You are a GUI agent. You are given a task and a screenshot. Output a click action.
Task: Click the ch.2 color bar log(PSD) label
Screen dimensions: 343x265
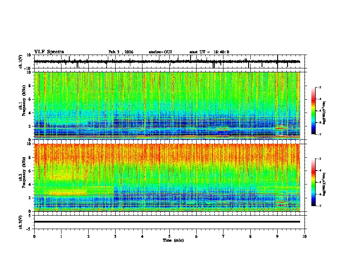(x=324, y=184)
